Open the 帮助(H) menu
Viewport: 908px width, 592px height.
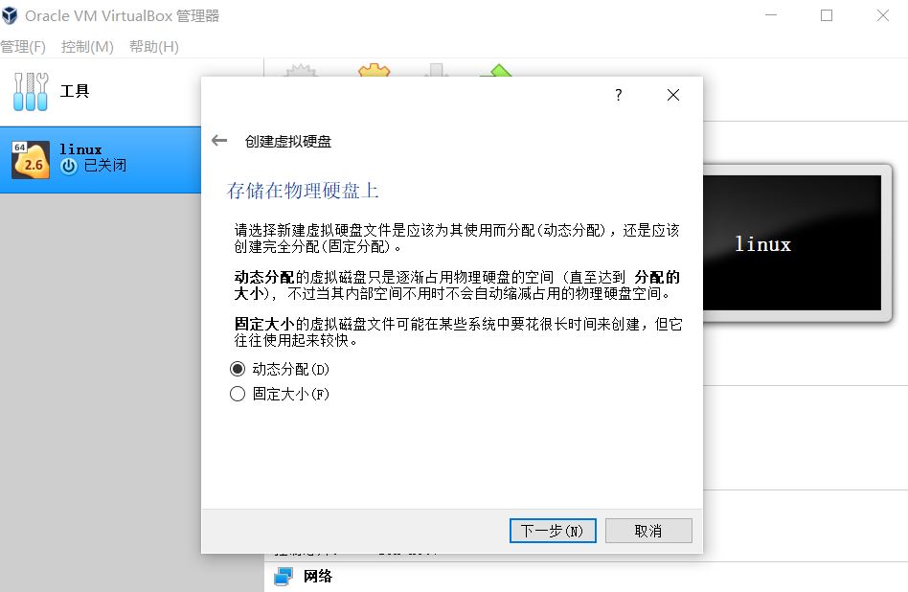[153, 47]
